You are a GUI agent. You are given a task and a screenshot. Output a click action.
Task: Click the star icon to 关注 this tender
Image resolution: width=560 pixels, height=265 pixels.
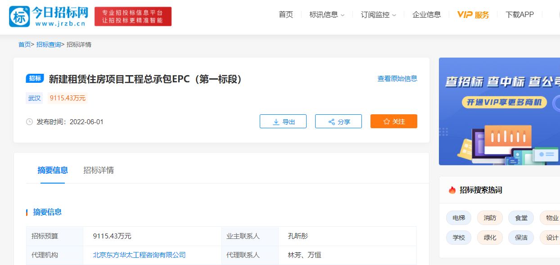386,121
